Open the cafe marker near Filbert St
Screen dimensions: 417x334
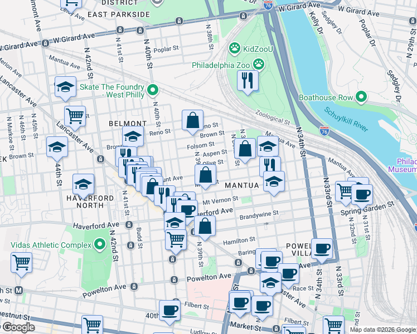(x=169, y=311)
